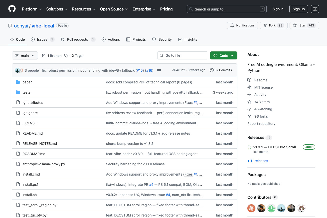Open the 12 Tags list
The image size is (327, 218).
click(x=73, y=56)
